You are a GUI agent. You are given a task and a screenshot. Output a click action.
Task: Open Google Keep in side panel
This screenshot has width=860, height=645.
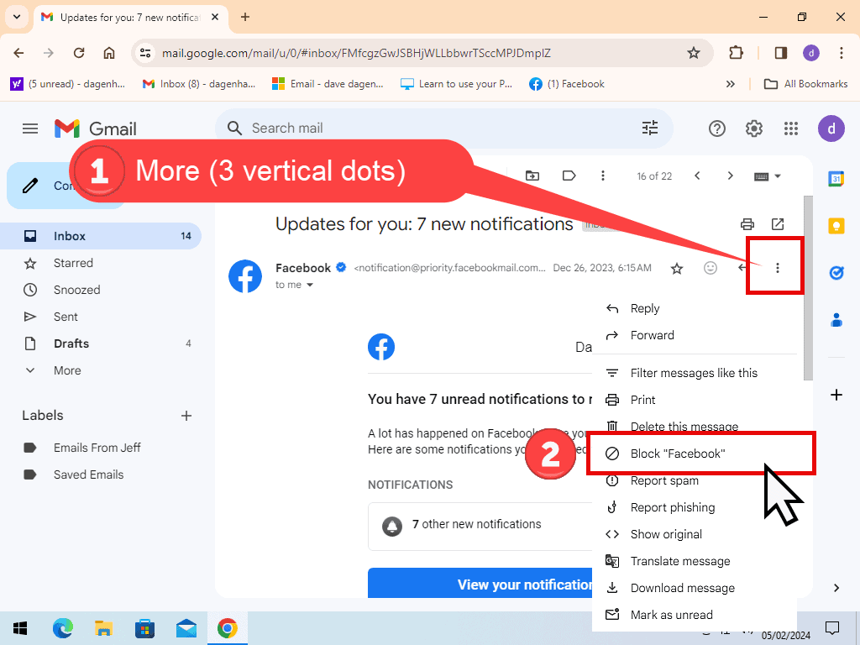(x=836, y=226)
